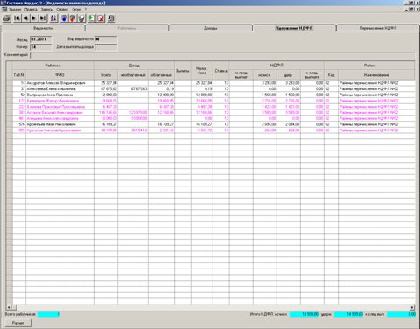Click the horizontal scrollbar left arrow
Screen dimensions: 420x329
click(9, 307)
